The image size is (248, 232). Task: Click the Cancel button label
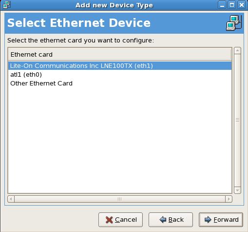pyautogui.click(x=126, y=220)
